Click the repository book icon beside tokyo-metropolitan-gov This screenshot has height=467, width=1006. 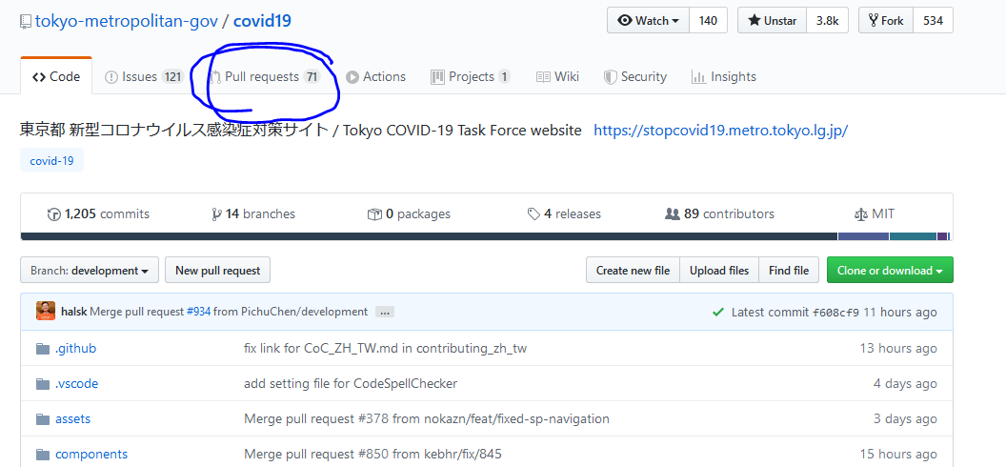click(x=26, y=21)
